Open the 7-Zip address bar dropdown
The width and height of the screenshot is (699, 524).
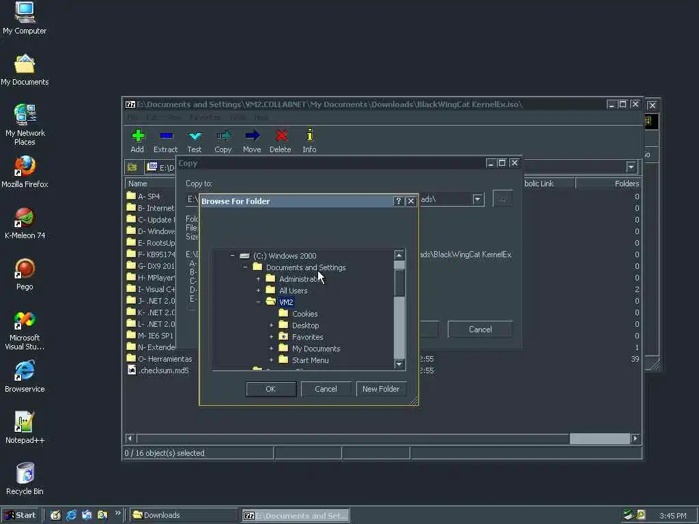(631, 167)
